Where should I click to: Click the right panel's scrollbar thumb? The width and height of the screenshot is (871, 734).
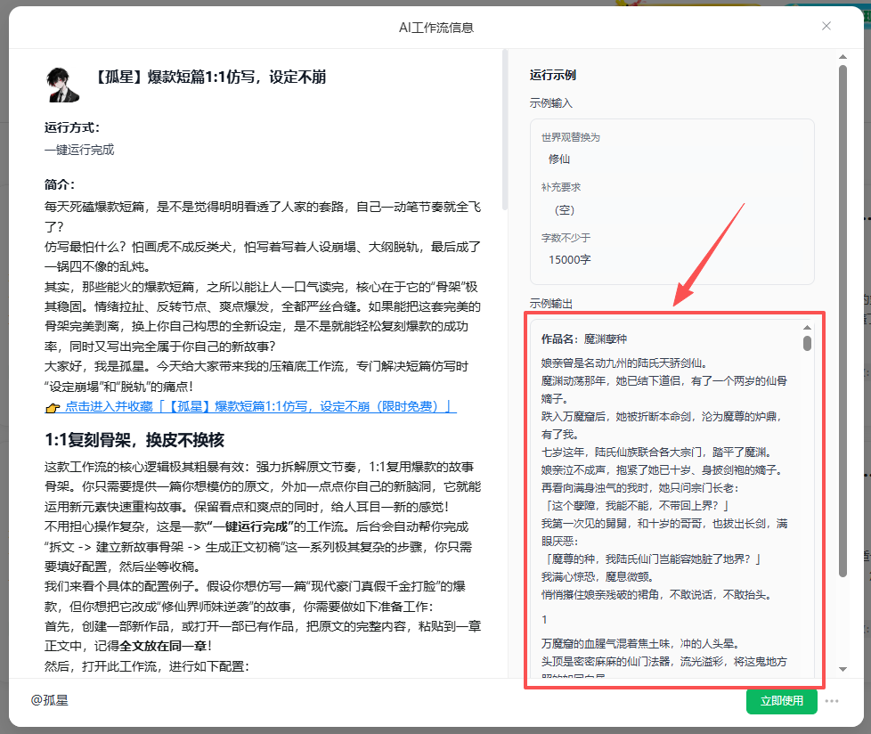point(843,322)
